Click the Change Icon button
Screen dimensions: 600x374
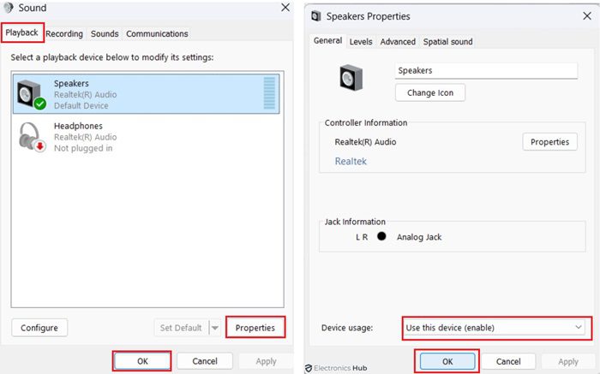pyautogui.click(x=430, y=92)
